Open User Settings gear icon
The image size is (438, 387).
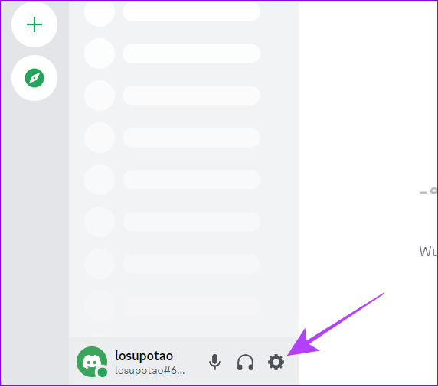[276, 363]
